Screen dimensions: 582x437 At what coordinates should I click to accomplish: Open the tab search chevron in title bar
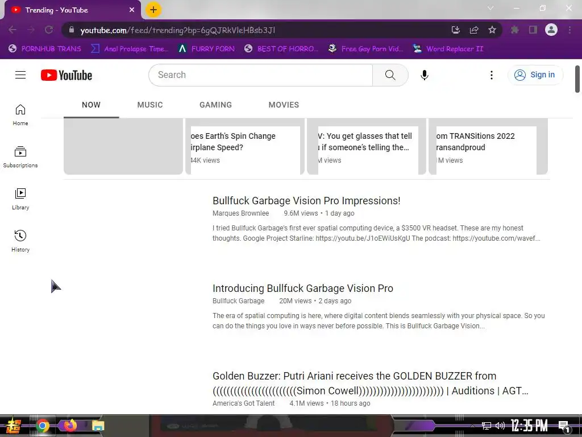click(490, 8)
